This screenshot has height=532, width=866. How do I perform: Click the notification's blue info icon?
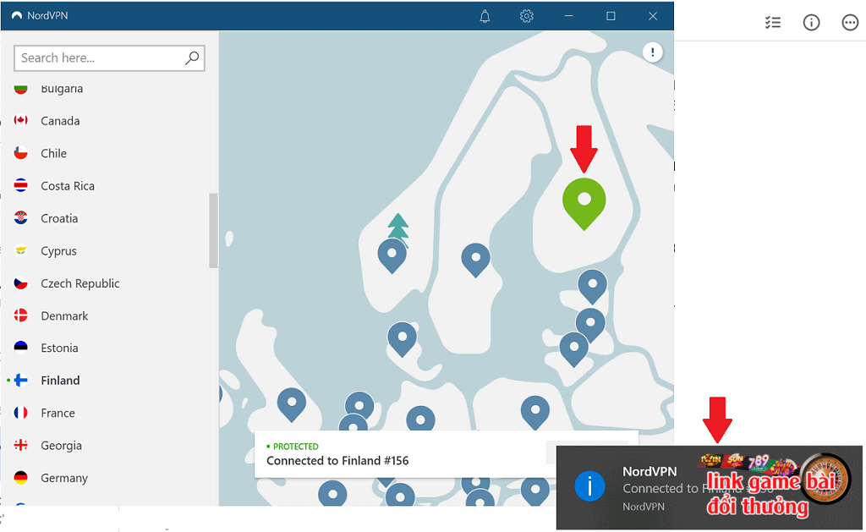click(x=589, y=486)
